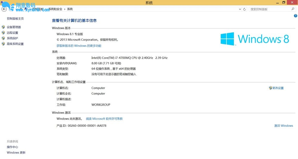The width and height of the screenshot is (298, 159).
Task: Open 操作中心 under 另请参阅
Action: pyautogui.click(x=13, y=147)
